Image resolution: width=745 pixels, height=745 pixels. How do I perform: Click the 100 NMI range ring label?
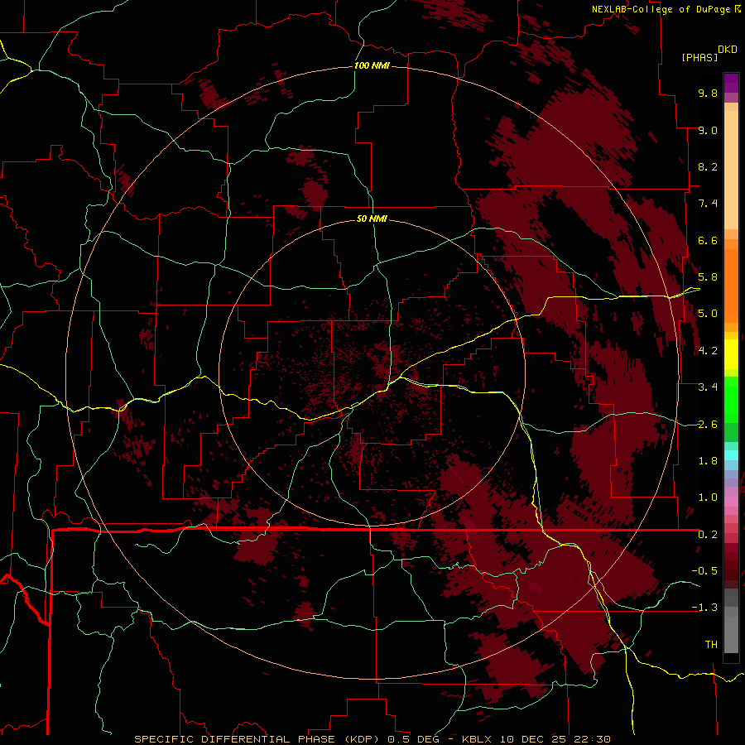pyautogui.click(x=372, y=65)
